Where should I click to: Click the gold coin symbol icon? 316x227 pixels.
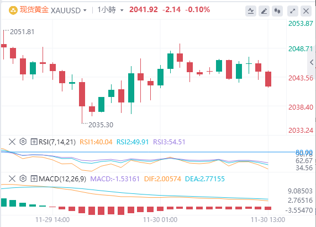(x=13, y=10)
